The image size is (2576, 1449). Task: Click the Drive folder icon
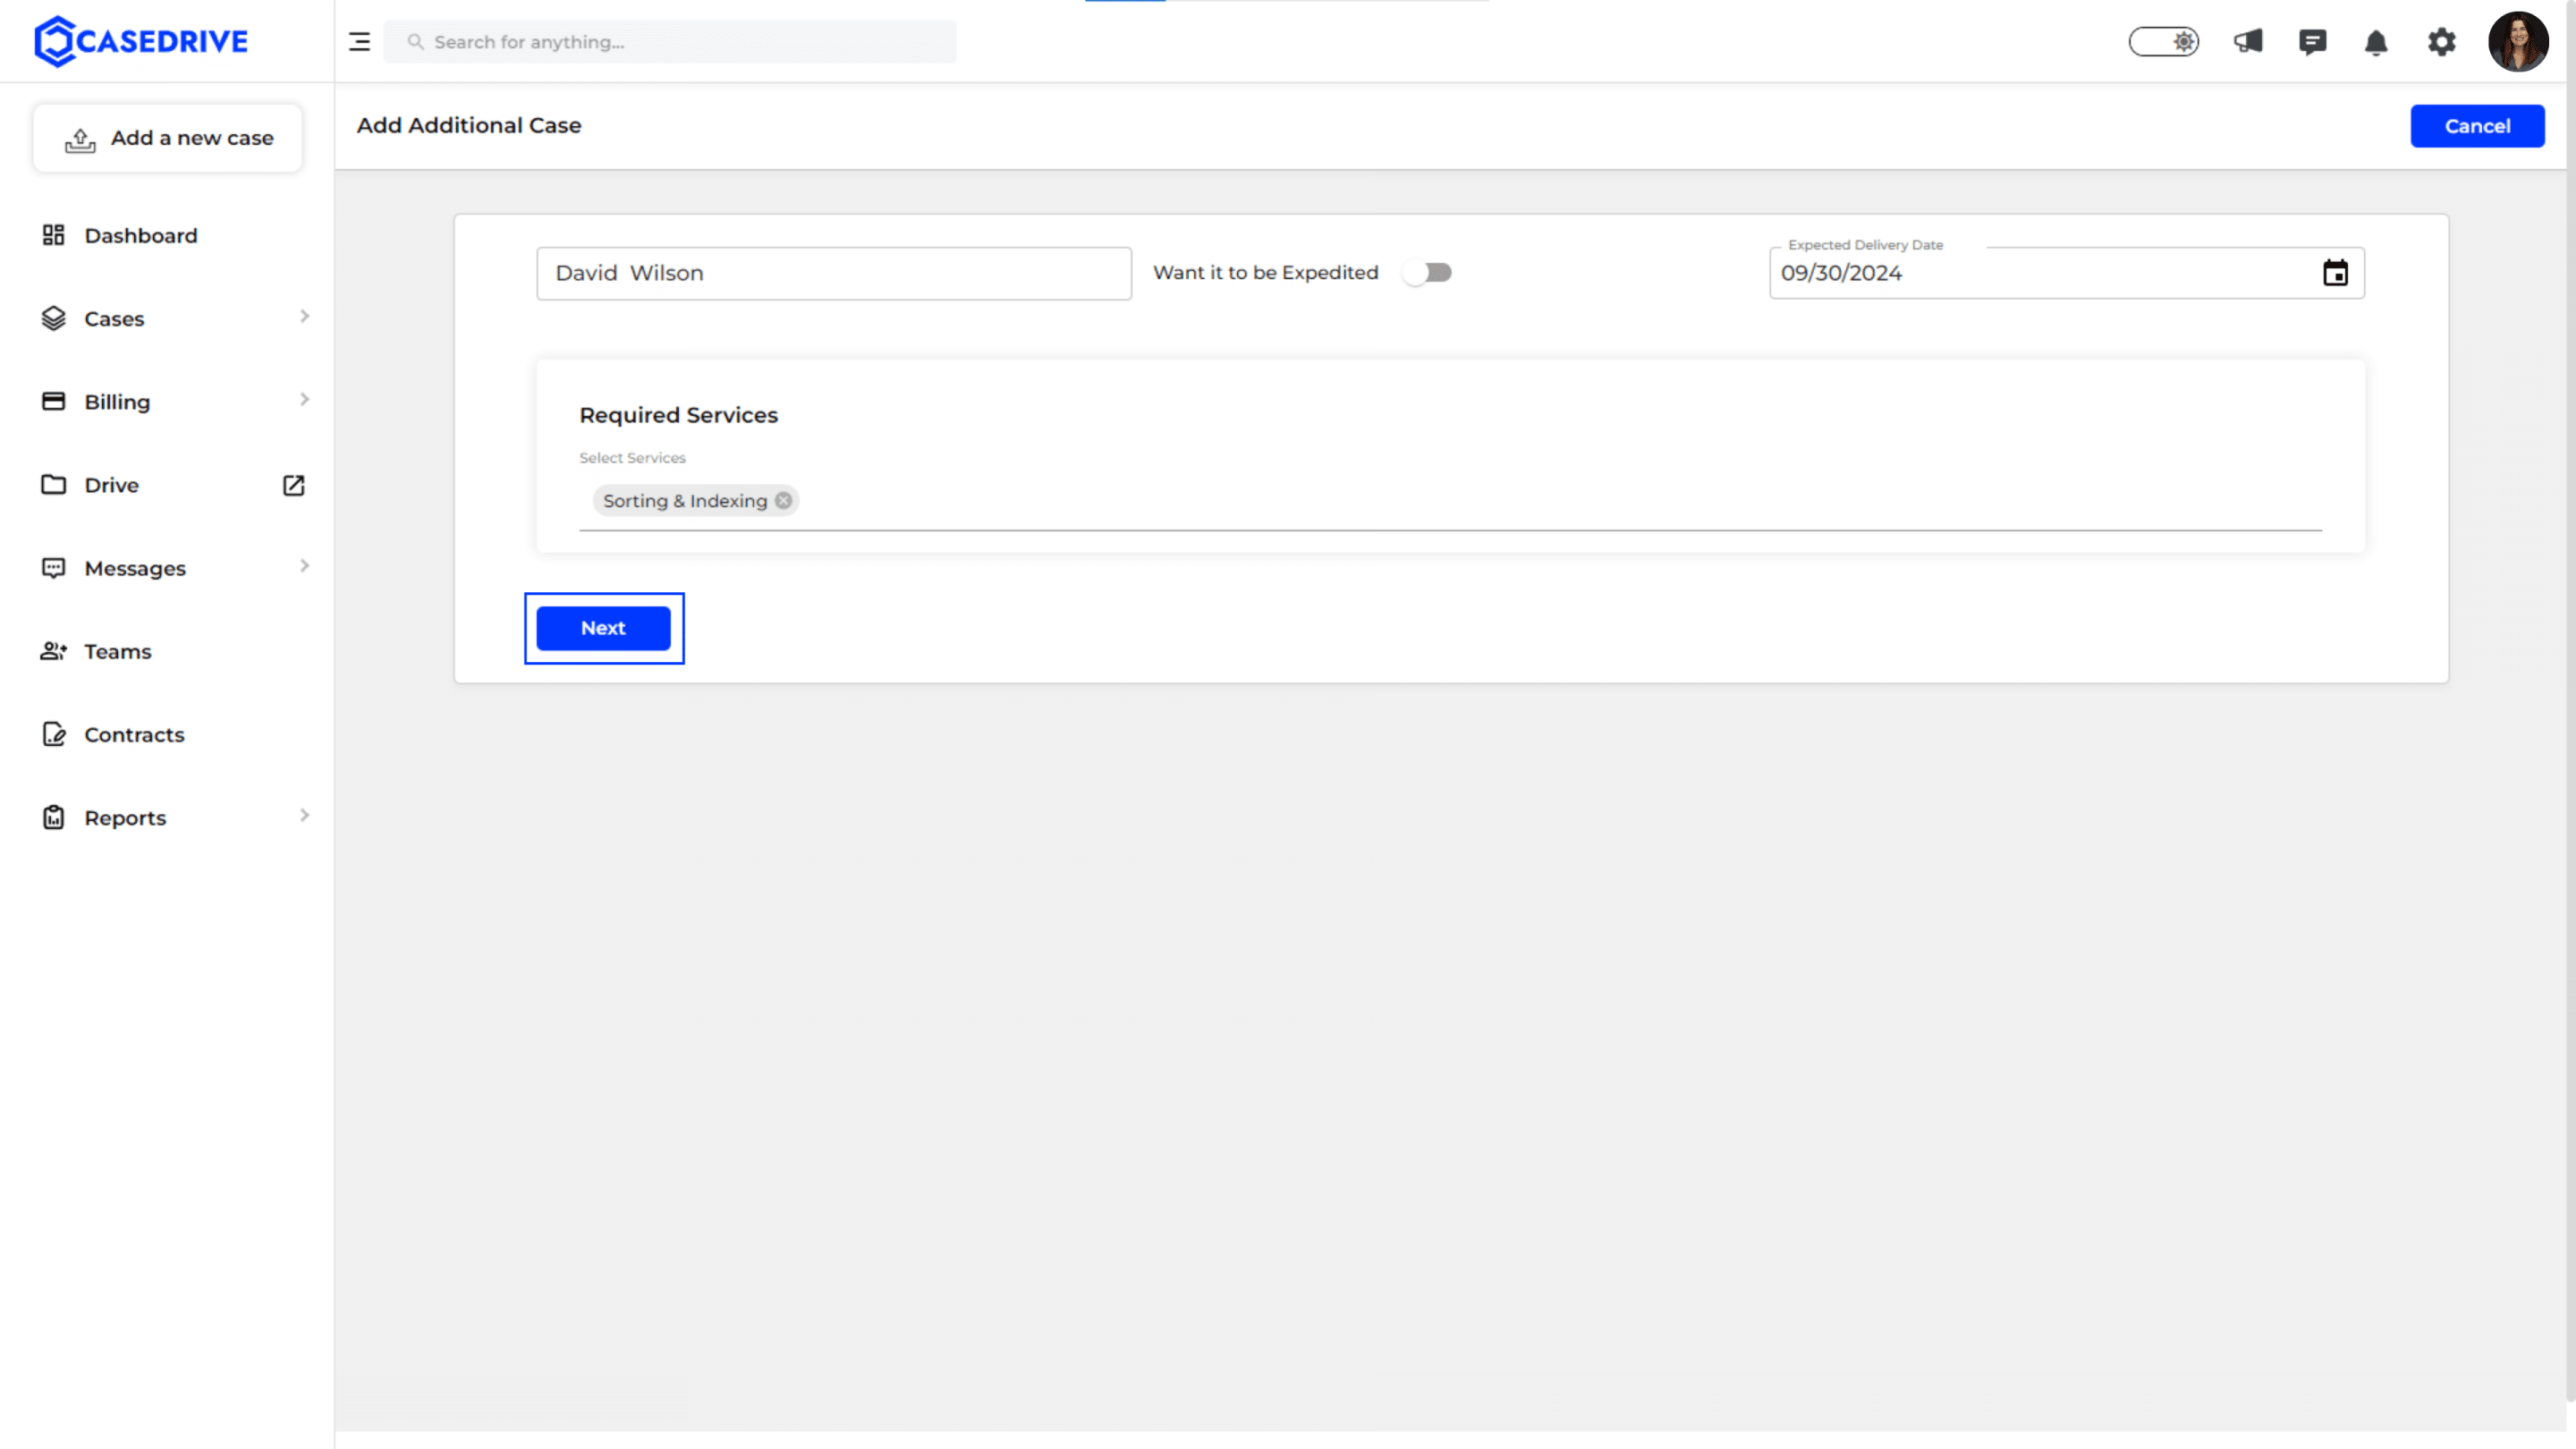[53, 485]
